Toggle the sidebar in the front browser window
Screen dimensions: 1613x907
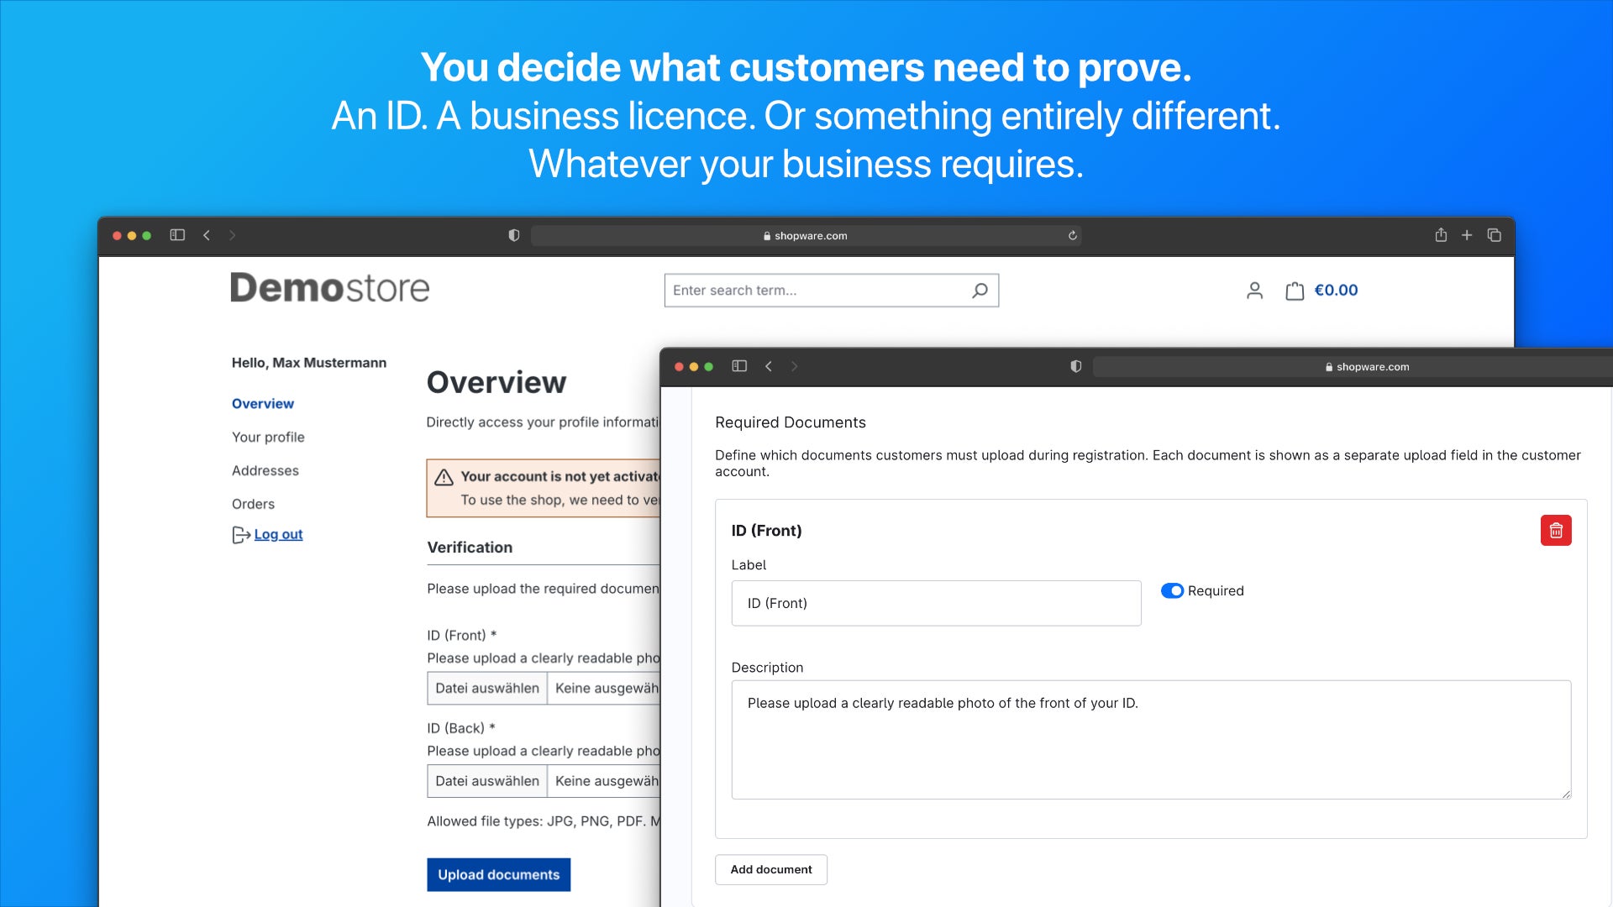(739, 366)
